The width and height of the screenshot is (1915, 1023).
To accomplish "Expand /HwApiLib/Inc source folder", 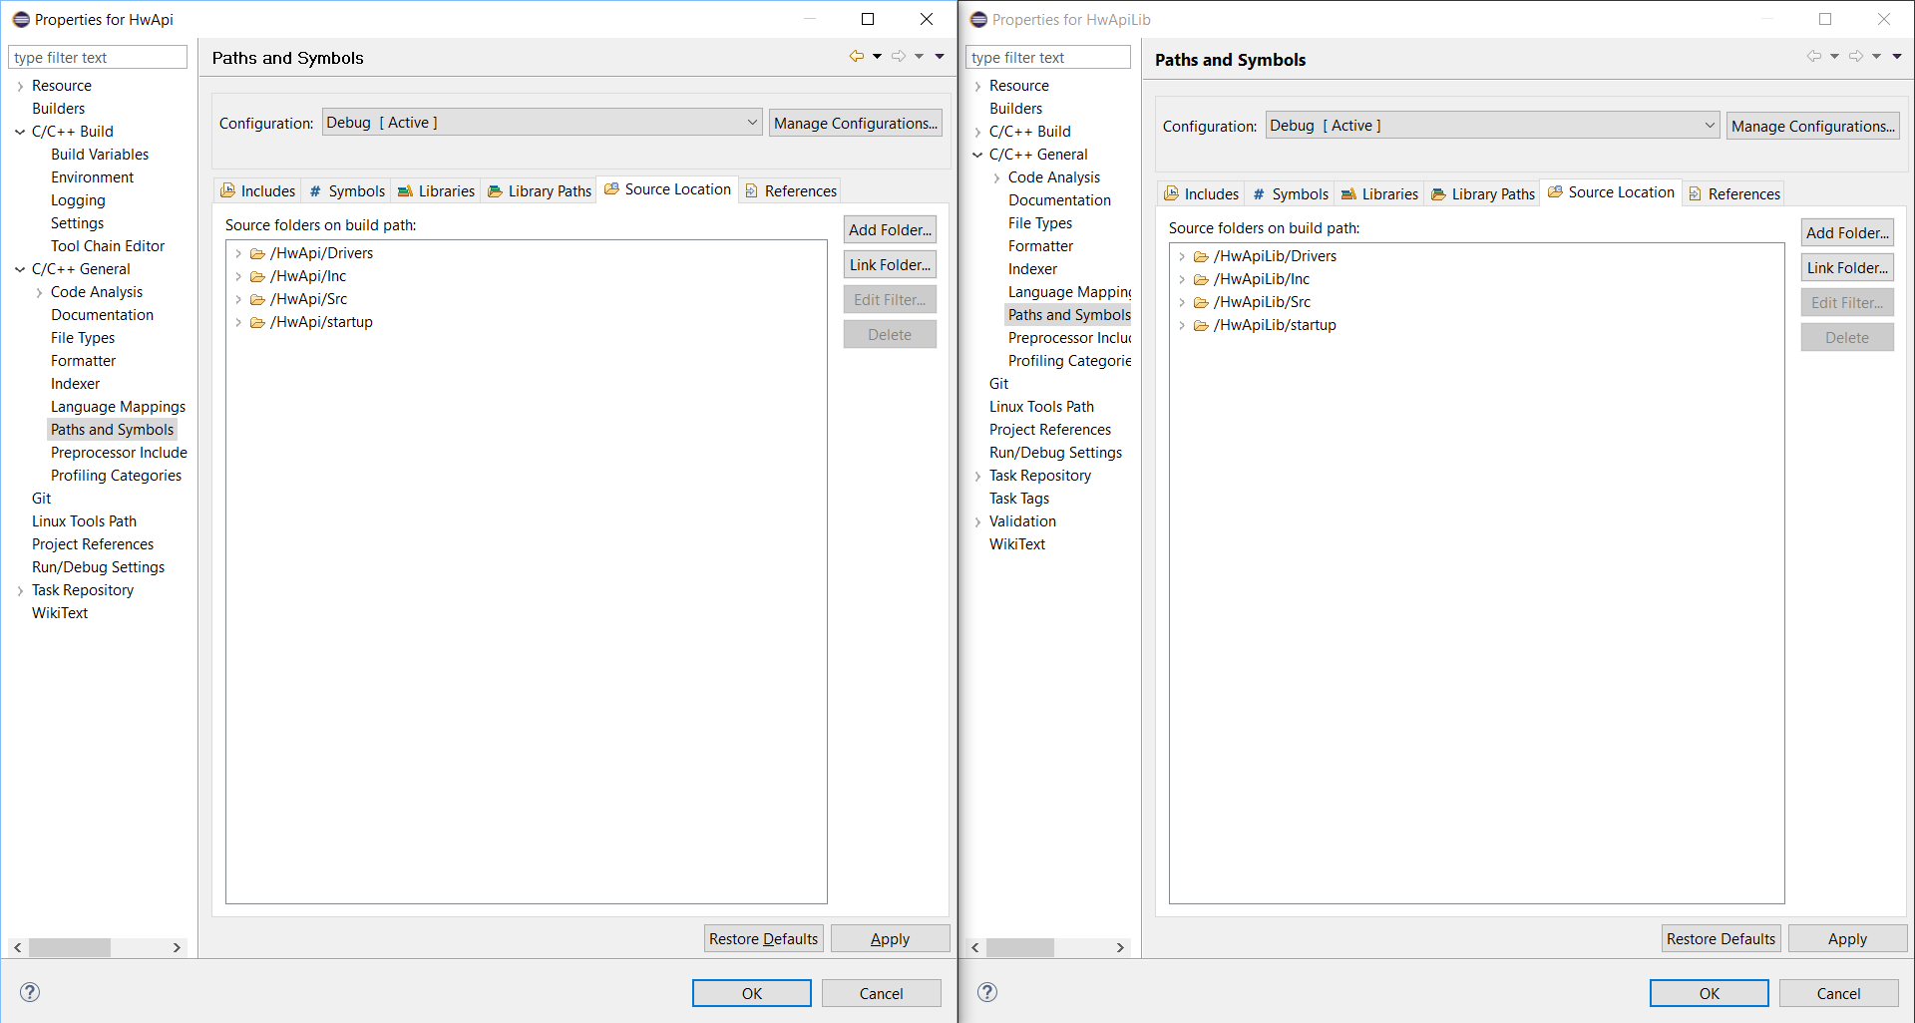I will click(x=1182, y=279).
